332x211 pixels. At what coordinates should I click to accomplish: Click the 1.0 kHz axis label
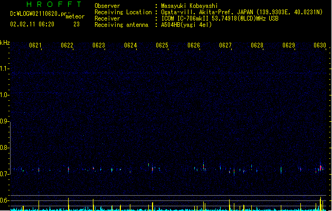coord(4,95)
